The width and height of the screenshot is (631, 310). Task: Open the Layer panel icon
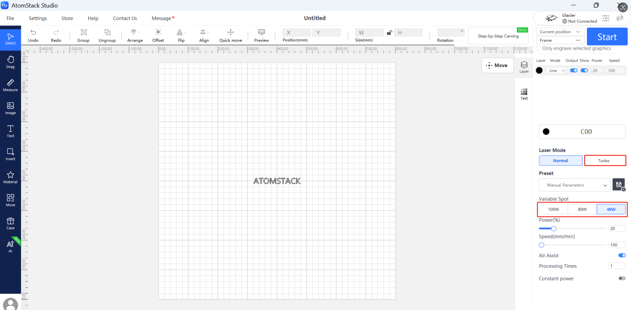pyautogui.click(x=524, y=67)
